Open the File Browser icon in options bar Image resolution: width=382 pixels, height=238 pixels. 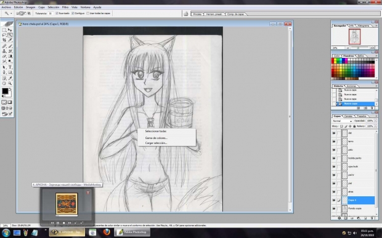pyautogui.click(x=186, y=14)
